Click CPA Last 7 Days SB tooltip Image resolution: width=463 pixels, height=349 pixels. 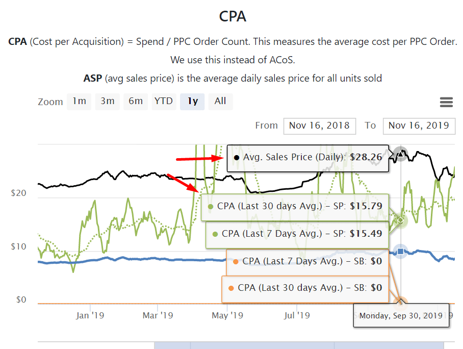click(308, 261)
